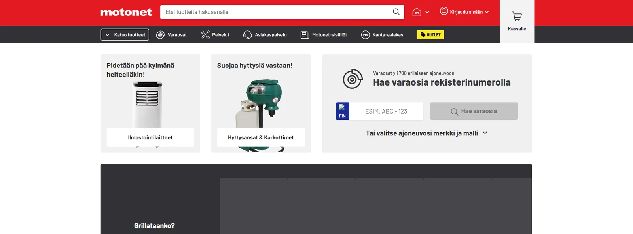Expand Tai valitse ajoneuvosi merkki ja malli

click(x=426, y=133)
